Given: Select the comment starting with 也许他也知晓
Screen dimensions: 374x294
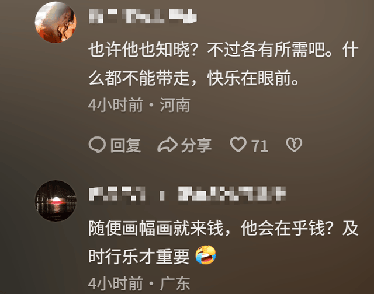Looking at the screenshot, I should pyautogui.click(x=223, y=64).
